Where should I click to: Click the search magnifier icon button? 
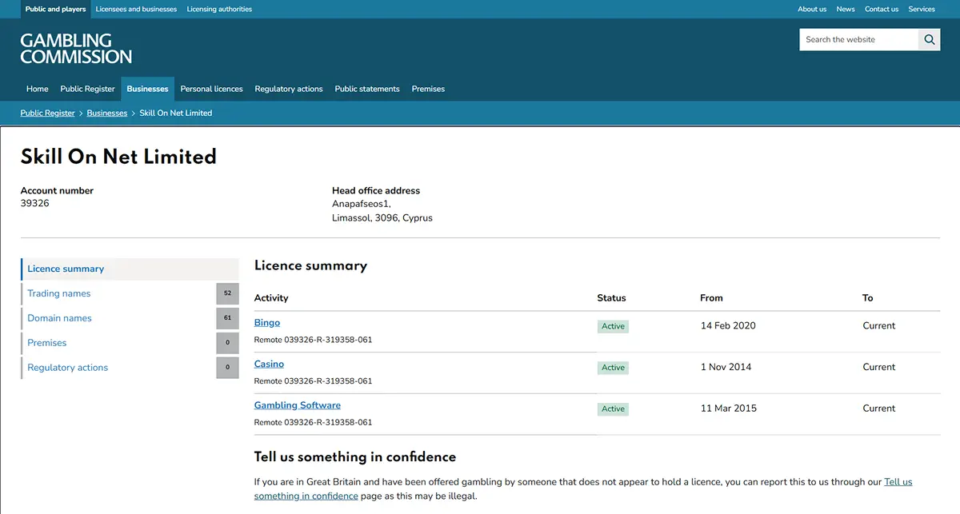pyautogui.click(x=929, y=39)
